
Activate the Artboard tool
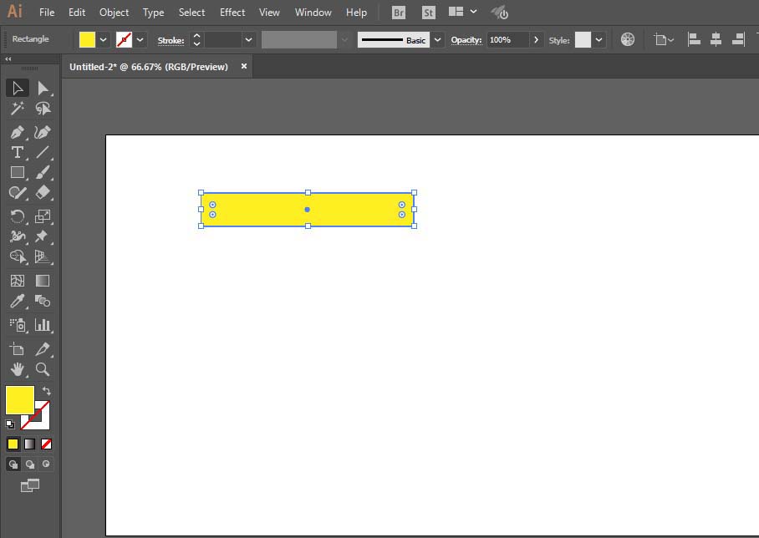[18, 349]
